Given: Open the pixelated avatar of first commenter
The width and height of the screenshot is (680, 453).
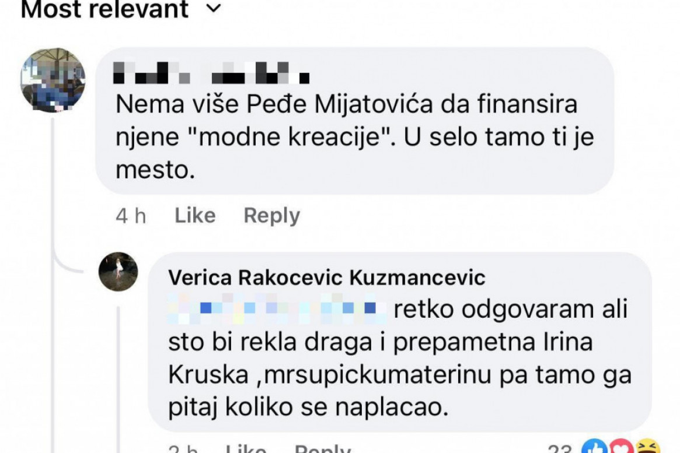Looking at the screenshot, I should [53, 80].
